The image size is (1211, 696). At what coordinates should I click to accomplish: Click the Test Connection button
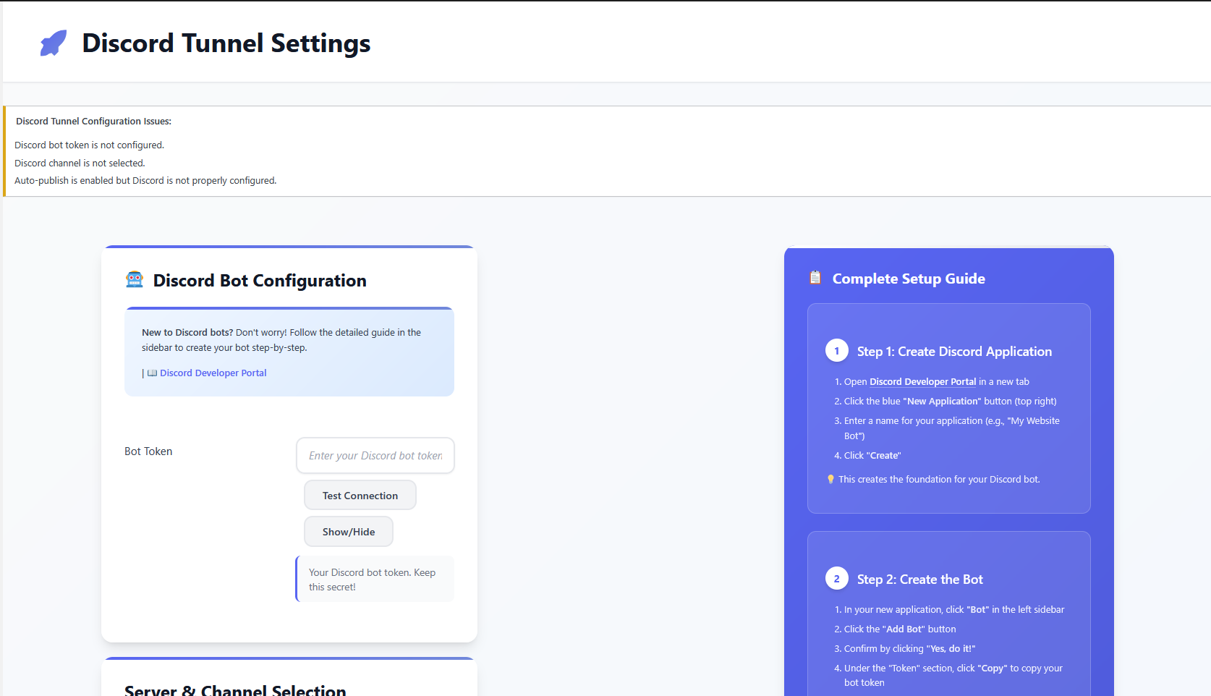(x=360, y=495)
